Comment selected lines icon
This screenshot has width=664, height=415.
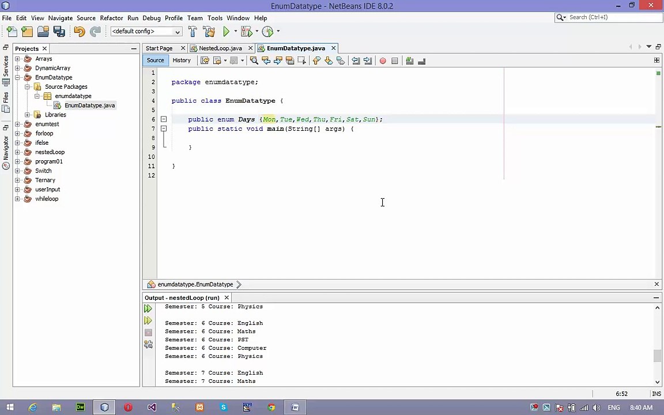[x=409, y=61]
